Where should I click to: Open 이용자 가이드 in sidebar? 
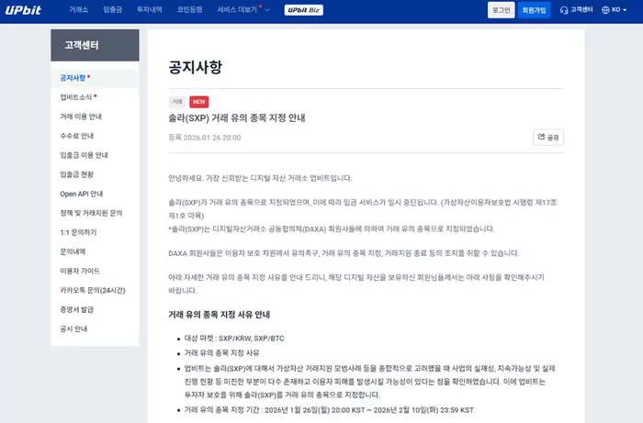pos(80,271)
